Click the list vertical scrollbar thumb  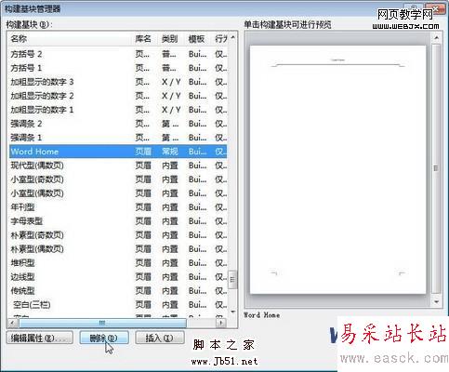(232, 280)
